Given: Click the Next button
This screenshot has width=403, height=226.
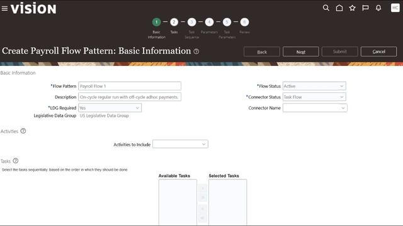Looking at the screenshot, I should pyautogui.click(x=301, y=51).
